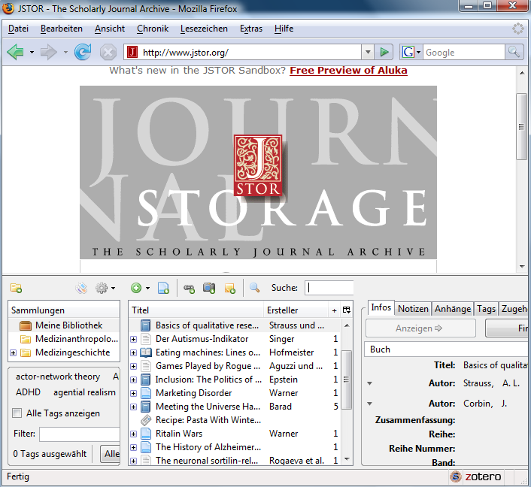Click the book icon of Basics of qualitative research

coord(146,325)
